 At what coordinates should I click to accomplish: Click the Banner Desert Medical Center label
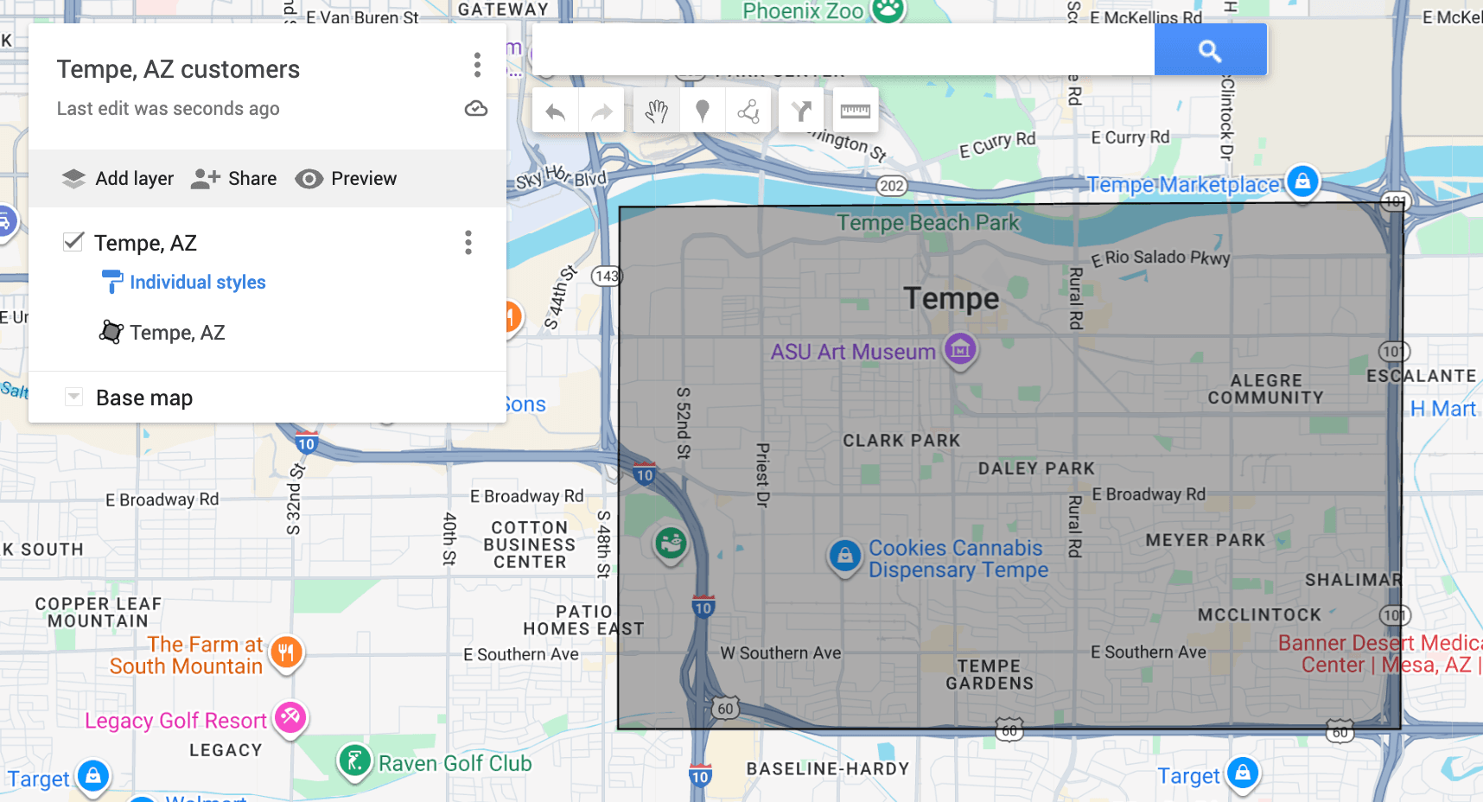(1380, 653)
